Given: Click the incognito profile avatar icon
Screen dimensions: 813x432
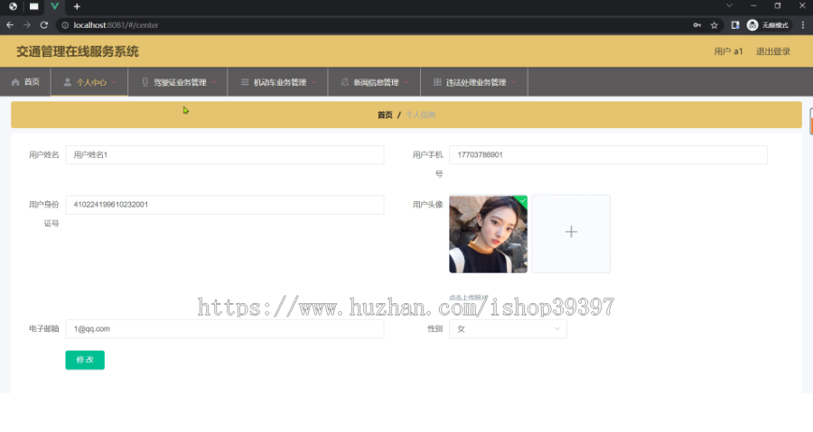Looking at the screenshot, I should click(752, 25).
